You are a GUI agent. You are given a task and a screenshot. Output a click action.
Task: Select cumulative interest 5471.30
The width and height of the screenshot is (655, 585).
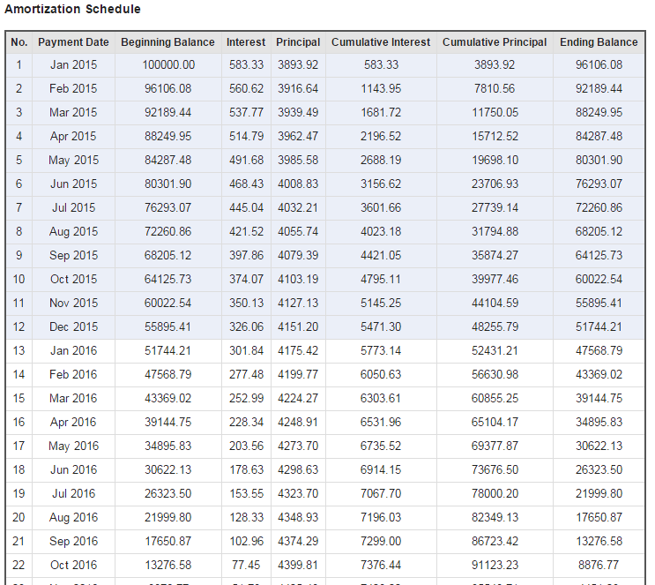click(381, 327)
